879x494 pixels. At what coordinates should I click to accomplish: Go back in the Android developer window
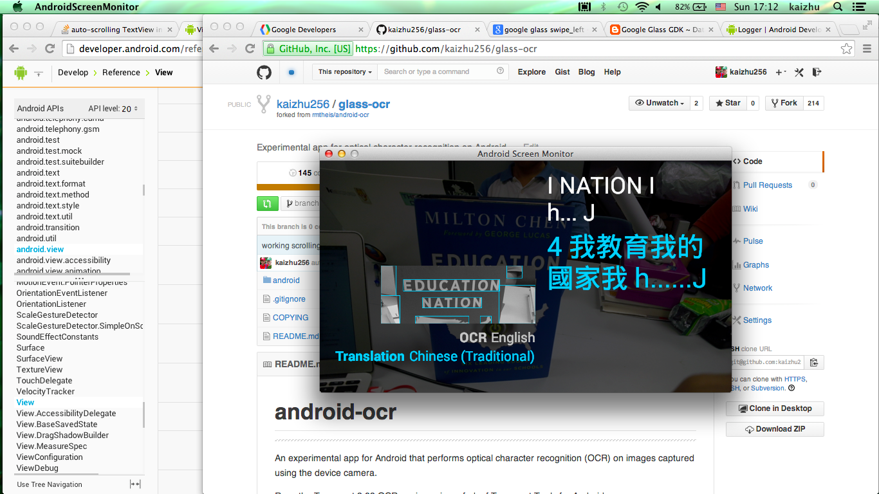tap(14, 49)
